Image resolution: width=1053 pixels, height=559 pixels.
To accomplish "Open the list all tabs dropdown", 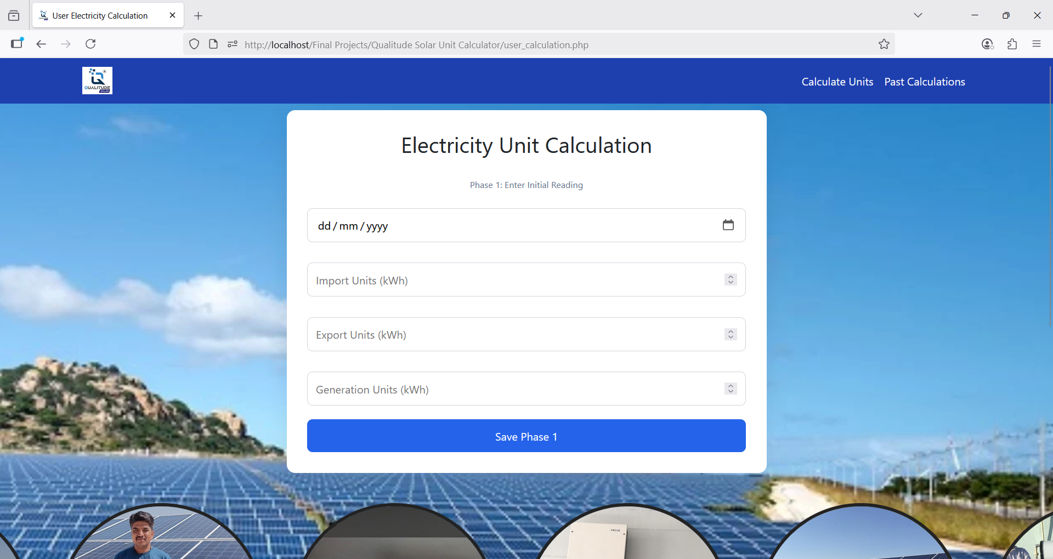I will click(x=918, y=15).
